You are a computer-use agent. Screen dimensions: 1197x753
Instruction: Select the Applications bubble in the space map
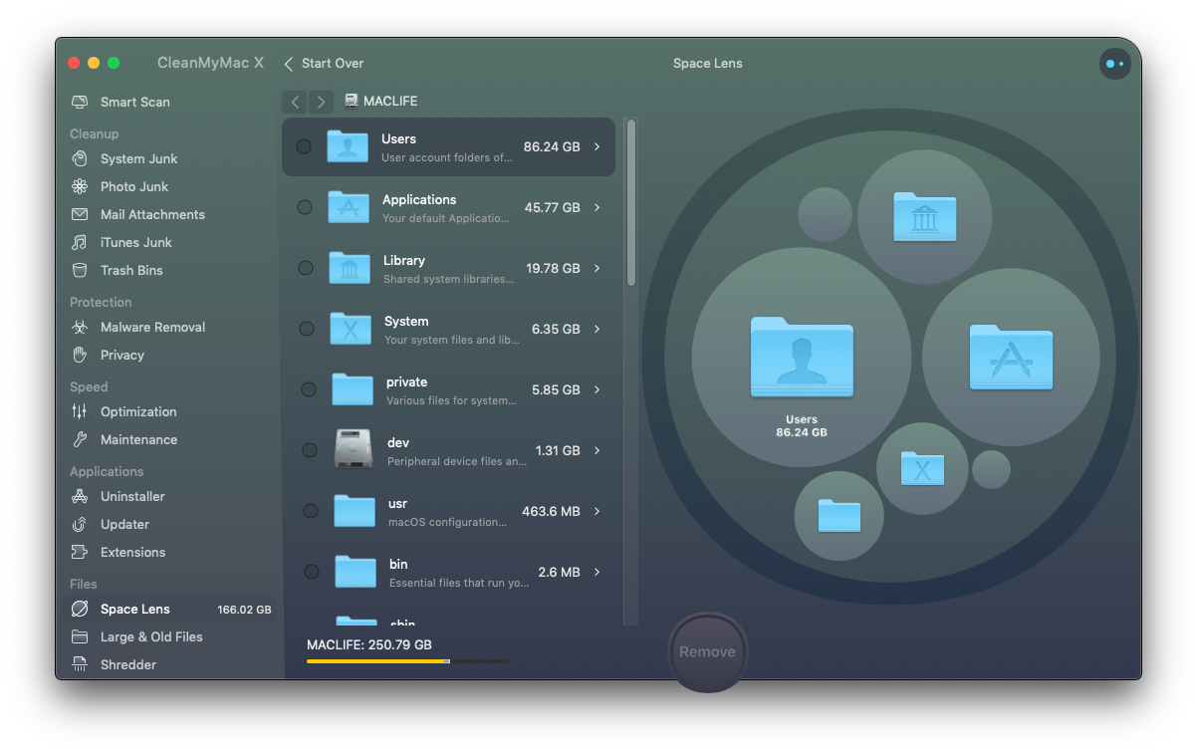[x=1011, y=357]
